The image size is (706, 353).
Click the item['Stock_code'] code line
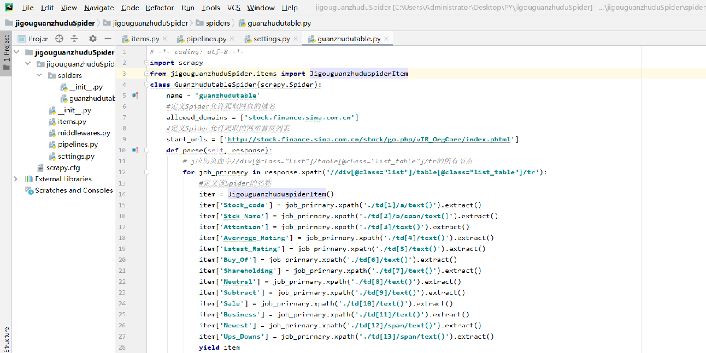[x=340, y=205]
